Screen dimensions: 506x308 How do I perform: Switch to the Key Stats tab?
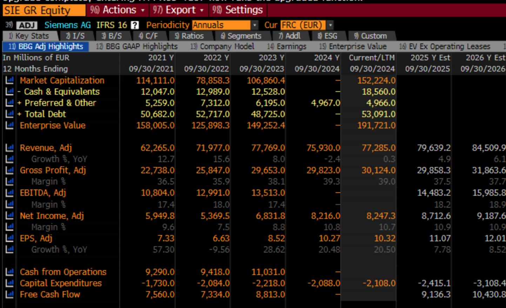(x=29, y=36)
